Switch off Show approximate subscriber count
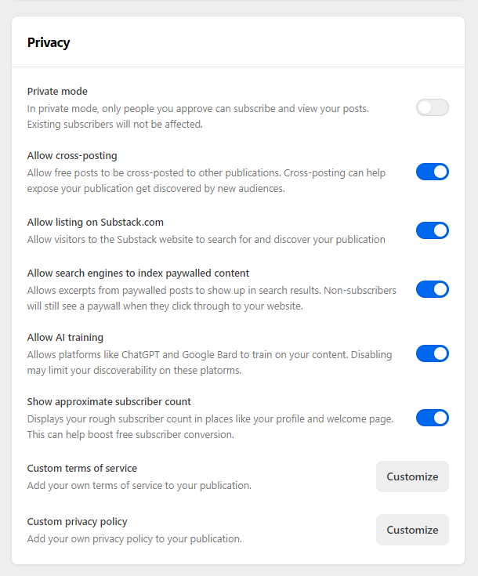The width and height of the screenshot is (478, 576). [x=432, y=418]
